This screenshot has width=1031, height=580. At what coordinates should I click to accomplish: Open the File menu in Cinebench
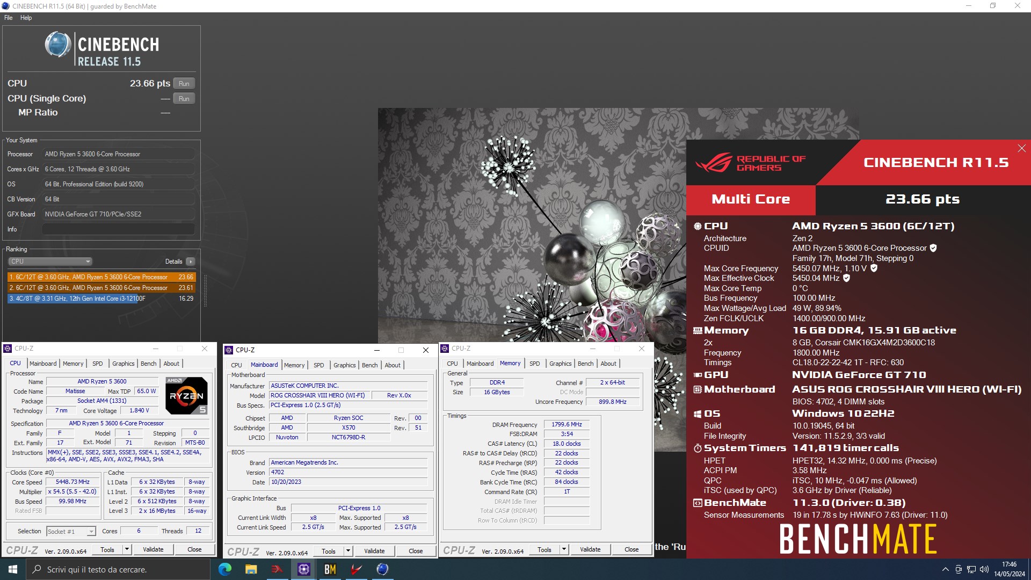tap(9, 18)
